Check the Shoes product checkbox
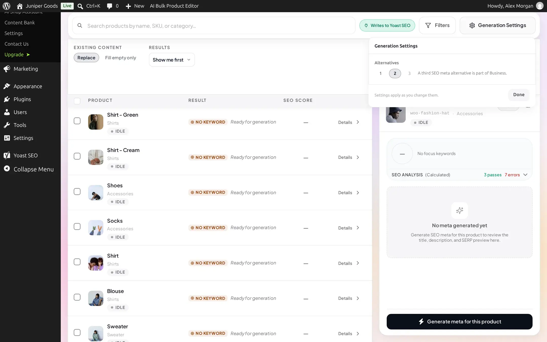Viewport: 547px width, 342px height. tap(77, 192)
